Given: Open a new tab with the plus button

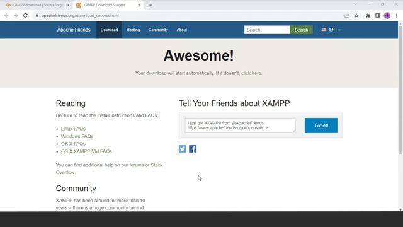Looking at the screenshot, I should [x=150, y=5].
